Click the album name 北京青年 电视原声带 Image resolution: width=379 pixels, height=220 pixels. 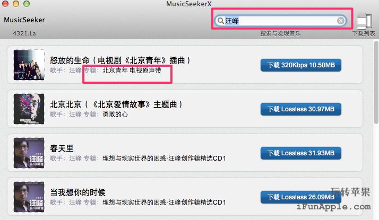tap(132, 71)
